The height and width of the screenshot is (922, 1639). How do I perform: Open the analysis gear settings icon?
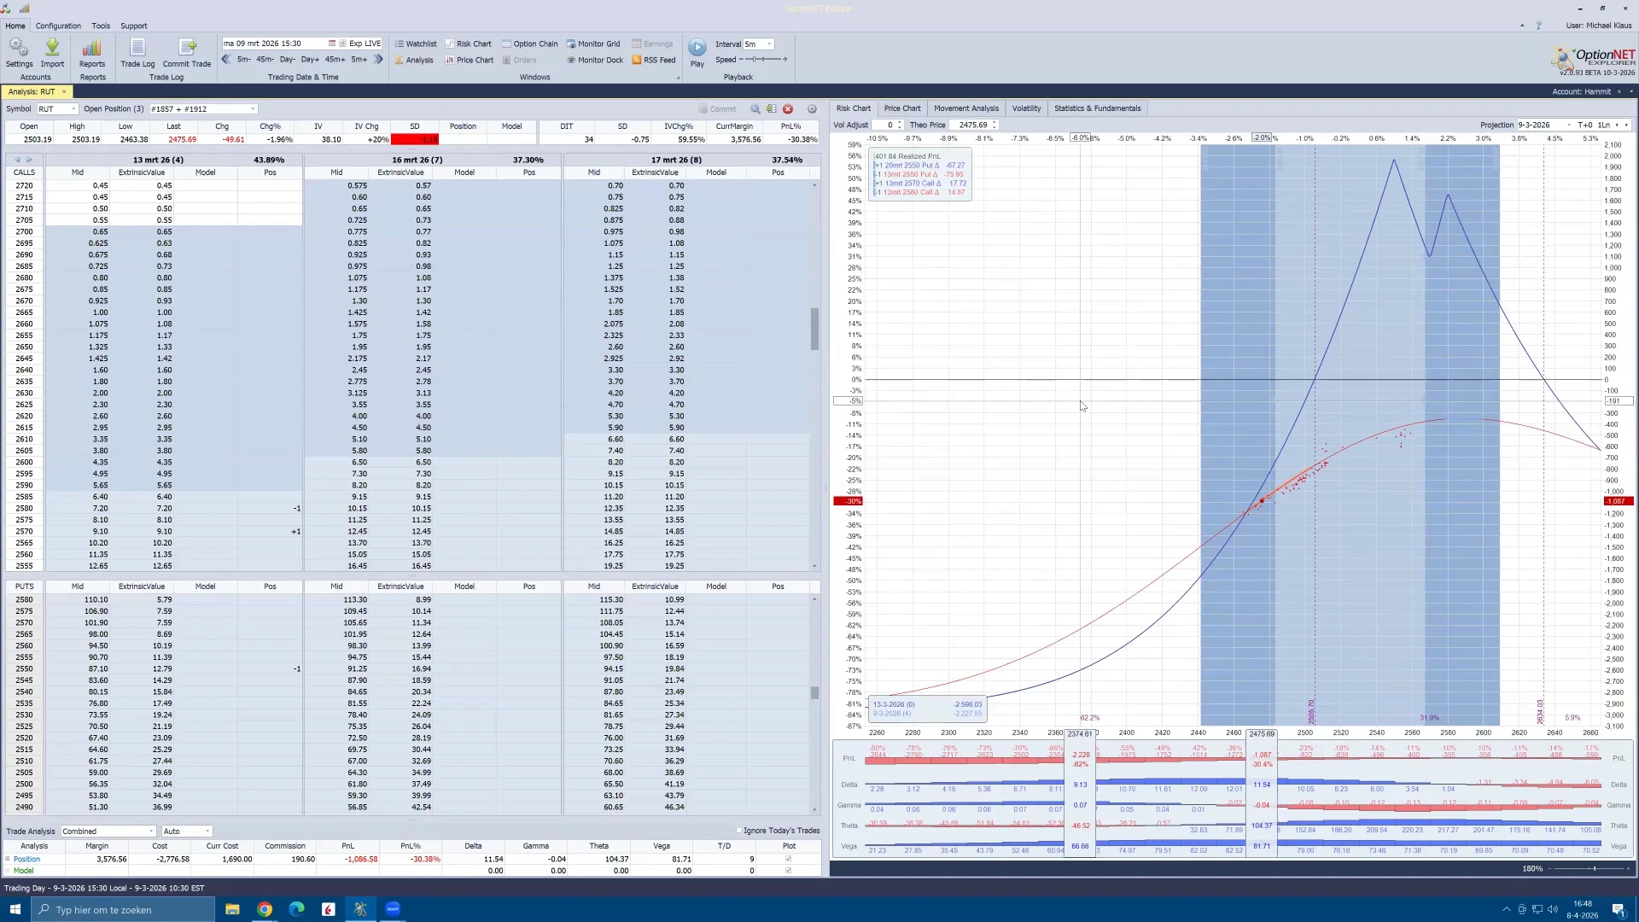pyautogui.click(x=812, y=109)
